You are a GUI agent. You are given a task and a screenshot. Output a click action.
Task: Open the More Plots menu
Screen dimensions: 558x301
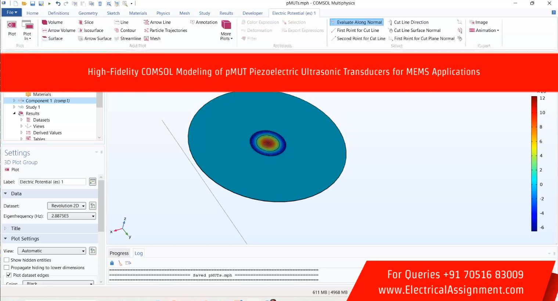click(x=226, y=30)
